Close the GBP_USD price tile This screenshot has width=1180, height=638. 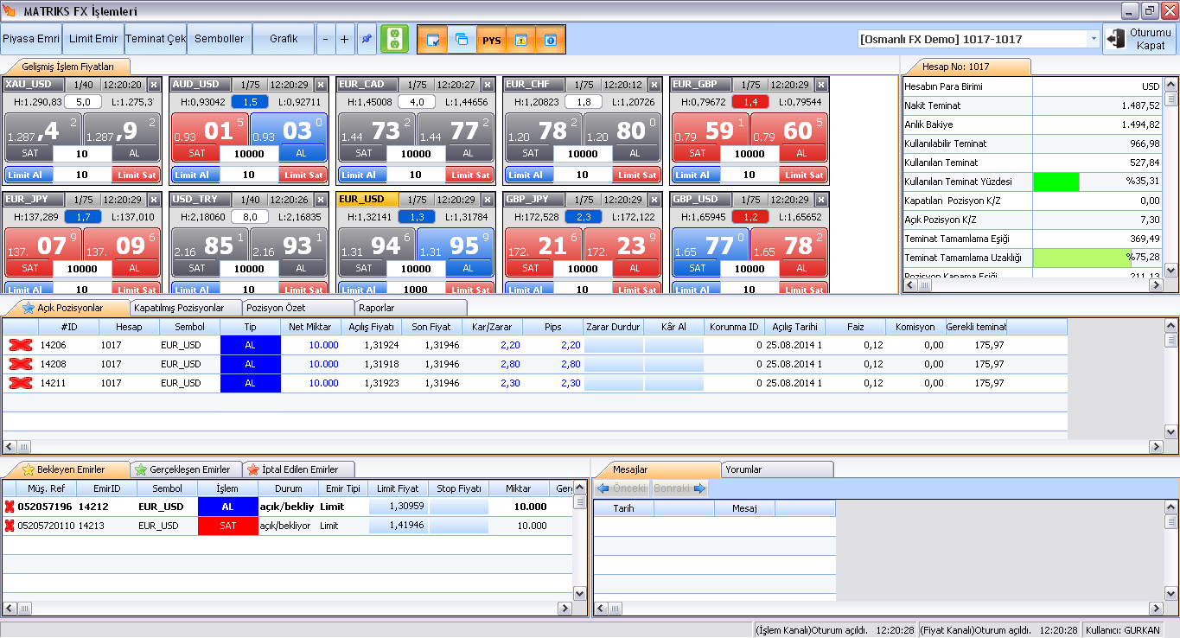[x=821, y=200]
